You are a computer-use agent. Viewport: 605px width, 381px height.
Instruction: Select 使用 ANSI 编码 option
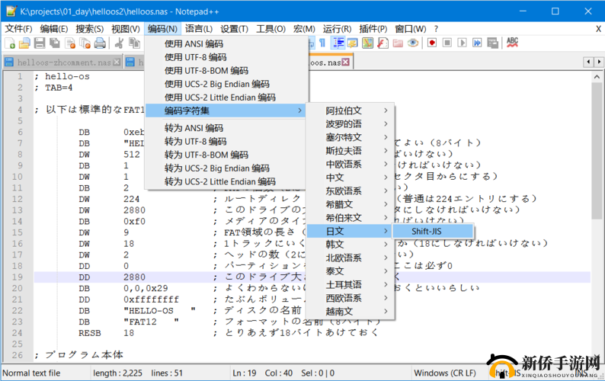[x=227, y=43]
